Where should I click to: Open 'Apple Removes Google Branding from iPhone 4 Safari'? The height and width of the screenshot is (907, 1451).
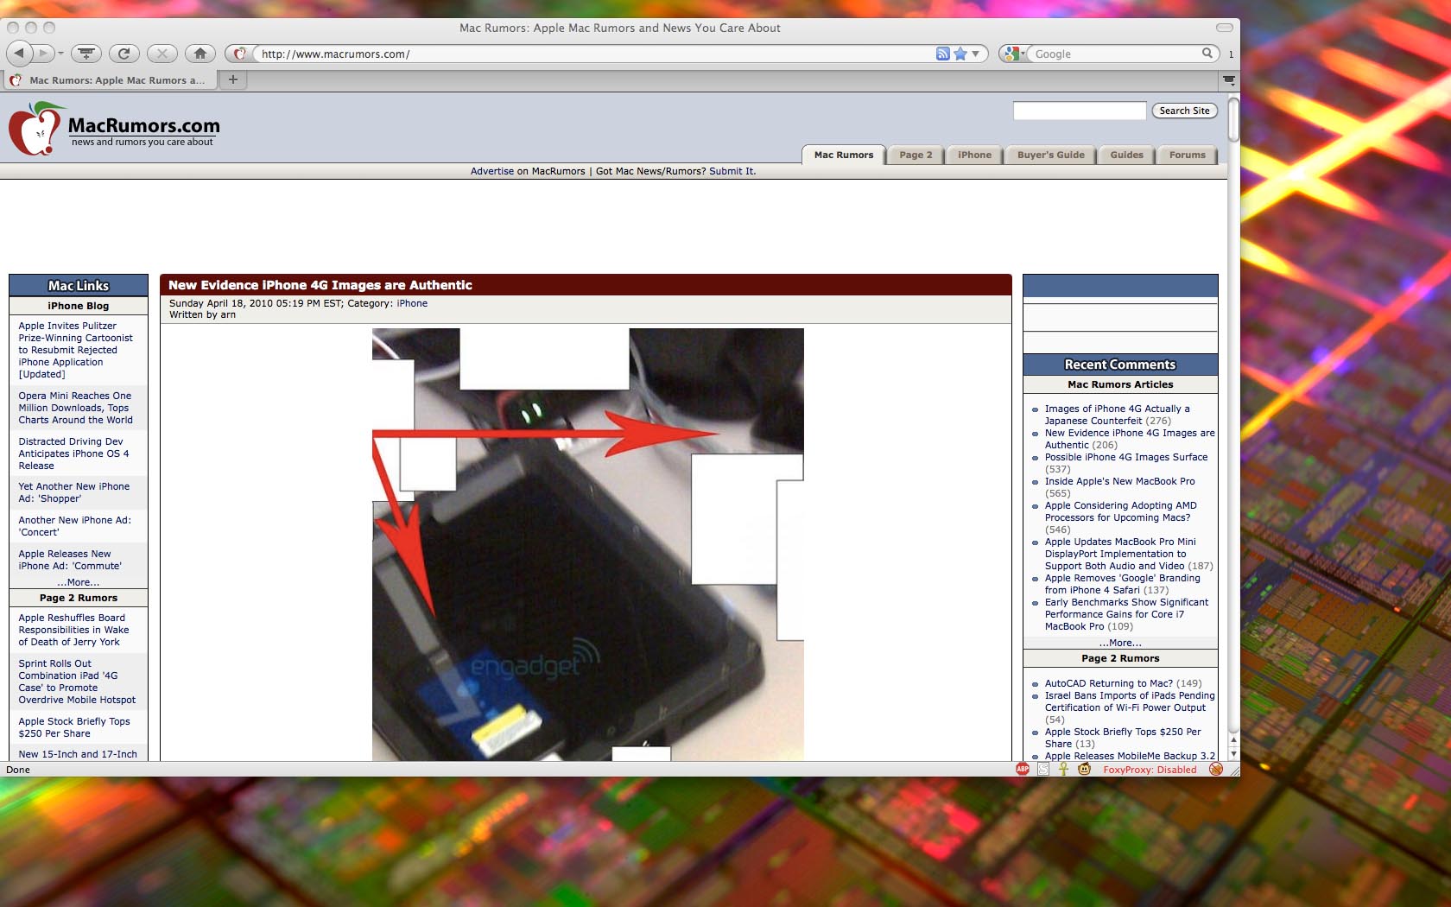pyautogui.click(x=1122, y=584)
